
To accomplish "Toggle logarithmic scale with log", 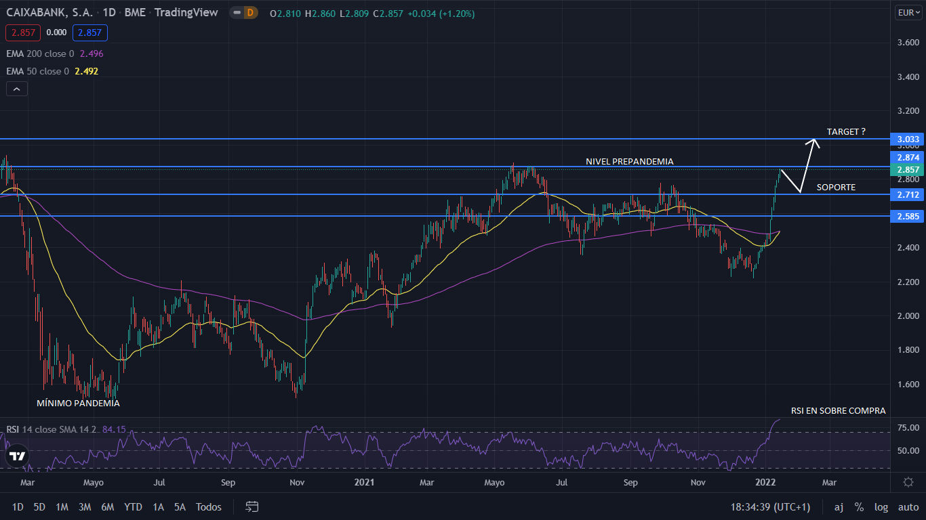I will 881,506.
